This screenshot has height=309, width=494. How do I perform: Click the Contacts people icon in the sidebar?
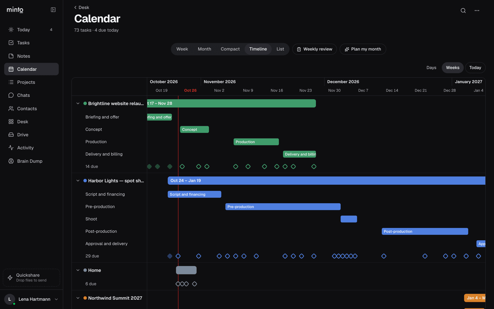pos(11,108)
